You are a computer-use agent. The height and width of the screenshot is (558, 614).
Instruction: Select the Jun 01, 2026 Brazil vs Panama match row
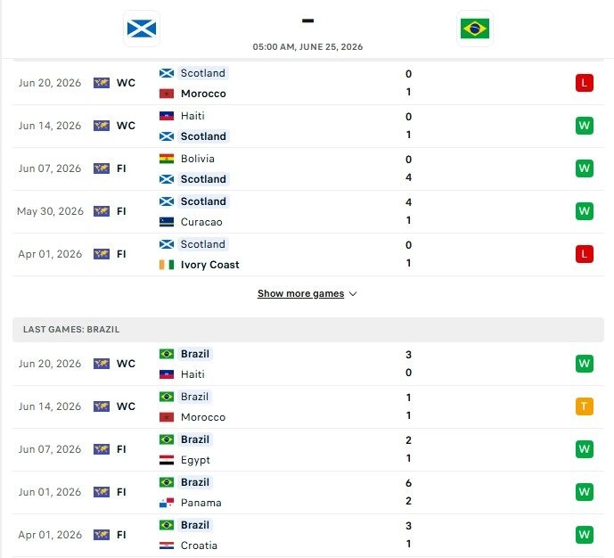point(308,493)
